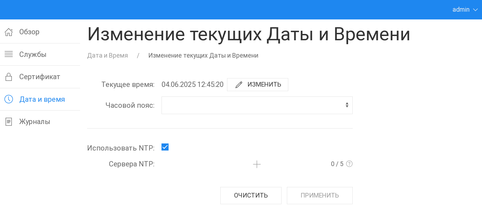This screenshot has width=482, height=212.
Task: Open the Обзор menu item
Action: [29, 32]
